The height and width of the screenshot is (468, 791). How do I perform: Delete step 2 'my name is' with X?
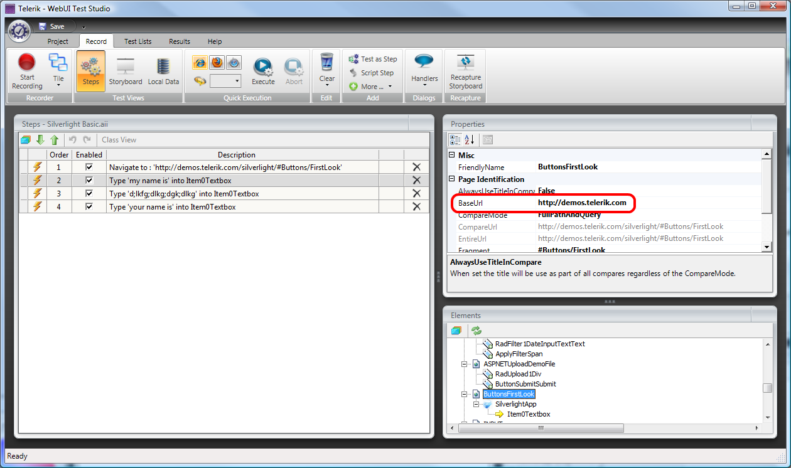click(416, 180)
